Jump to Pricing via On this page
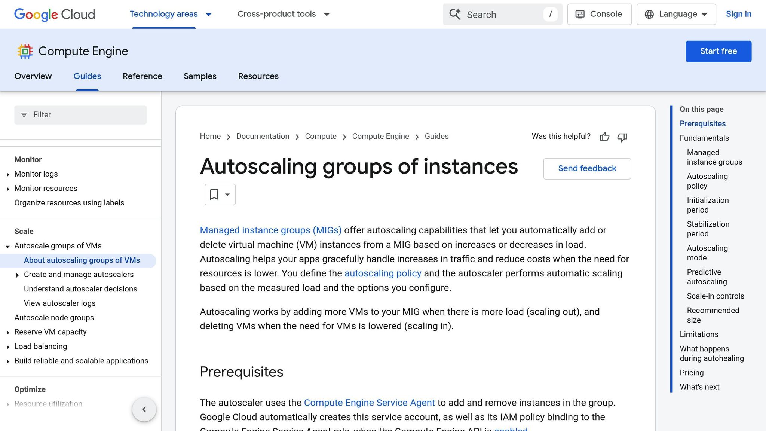The image size is (766, 431). coord(691,373)
